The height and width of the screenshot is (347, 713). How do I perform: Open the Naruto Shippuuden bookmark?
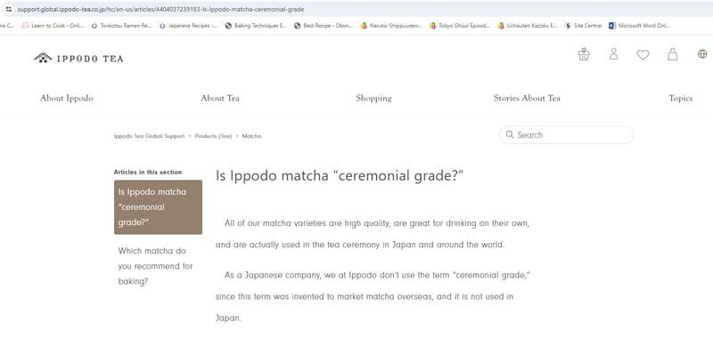click(x=391, y=26)
